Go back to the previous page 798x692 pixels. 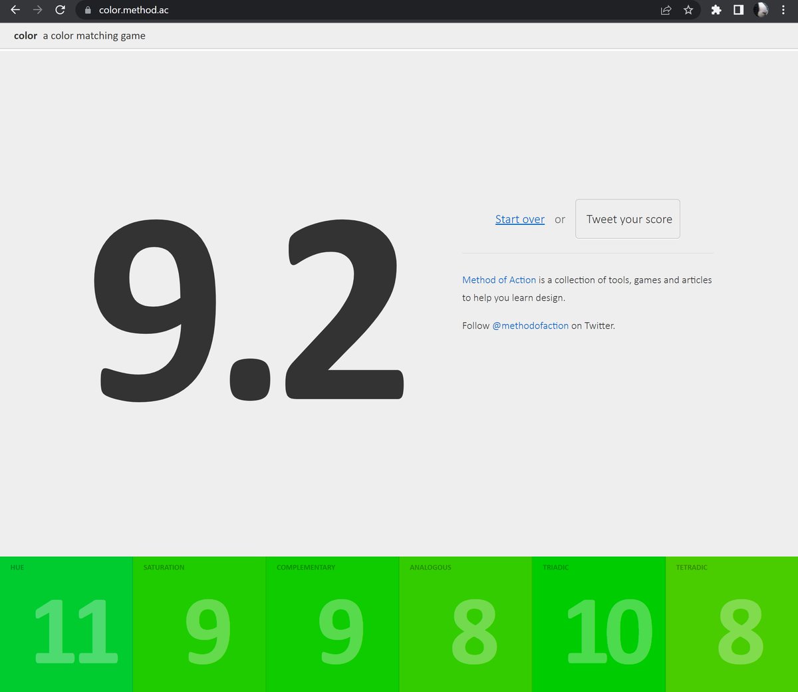pyautogui.click(x=15, y=10)
